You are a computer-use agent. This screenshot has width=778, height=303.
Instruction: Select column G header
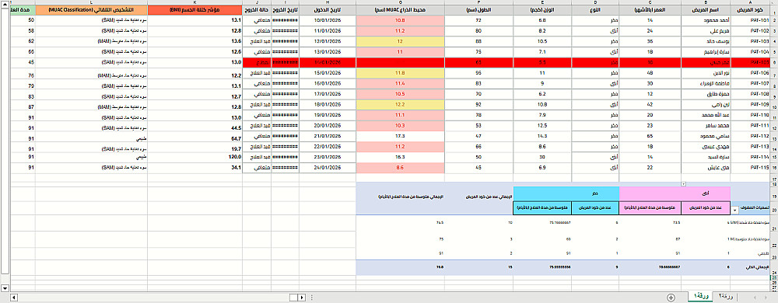click(x=400, y=2)
